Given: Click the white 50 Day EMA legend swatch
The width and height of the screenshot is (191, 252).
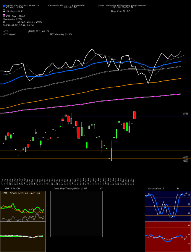Looking at the screenshot, I should (x=4, y=11).
